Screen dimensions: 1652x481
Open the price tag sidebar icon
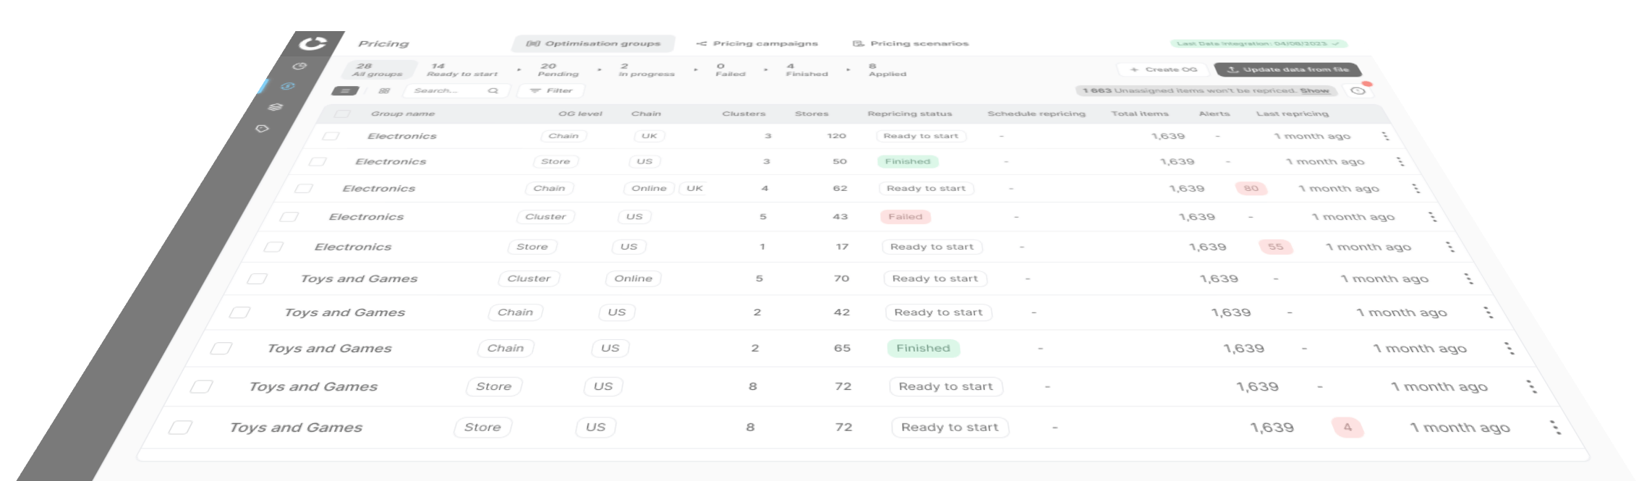point(262,129)
